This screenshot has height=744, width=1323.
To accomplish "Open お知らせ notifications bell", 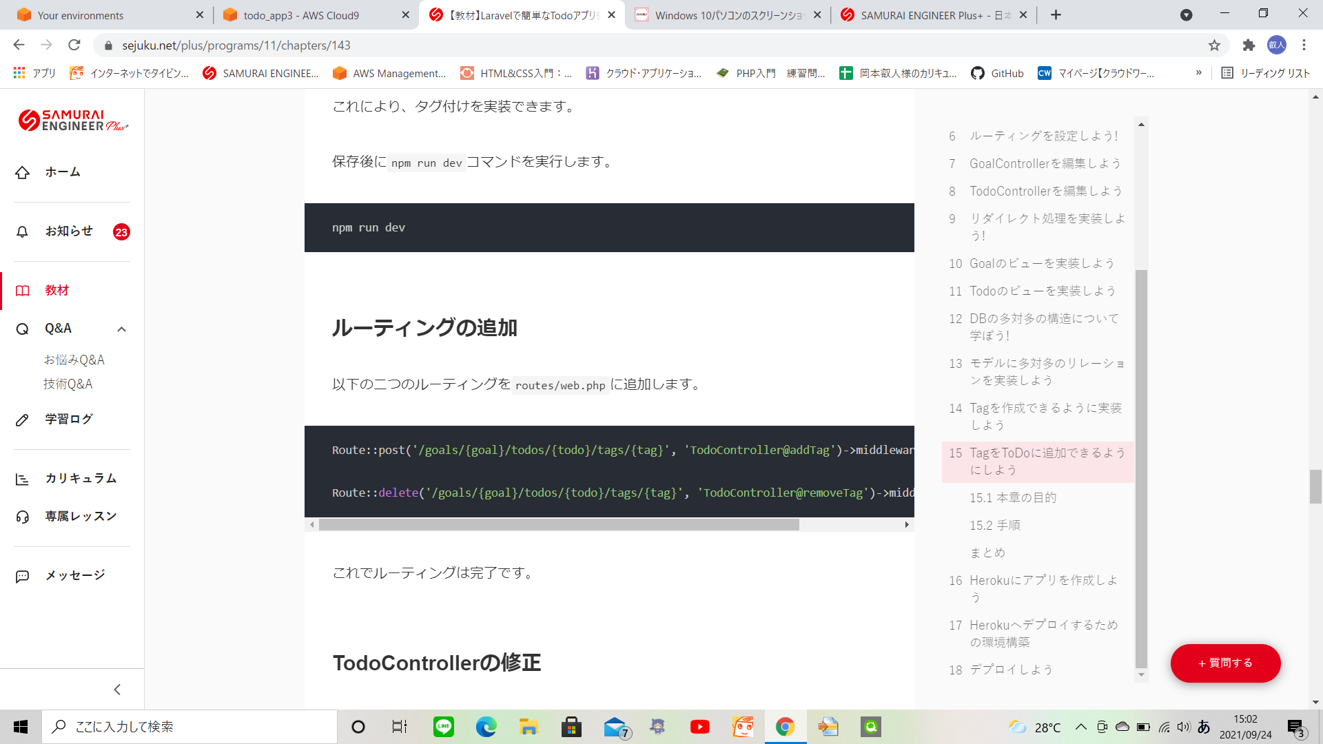I will point(22,231).
